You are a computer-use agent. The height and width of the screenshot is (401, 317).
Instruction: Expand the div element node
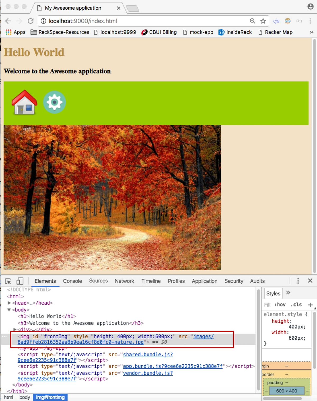[15, 329]
